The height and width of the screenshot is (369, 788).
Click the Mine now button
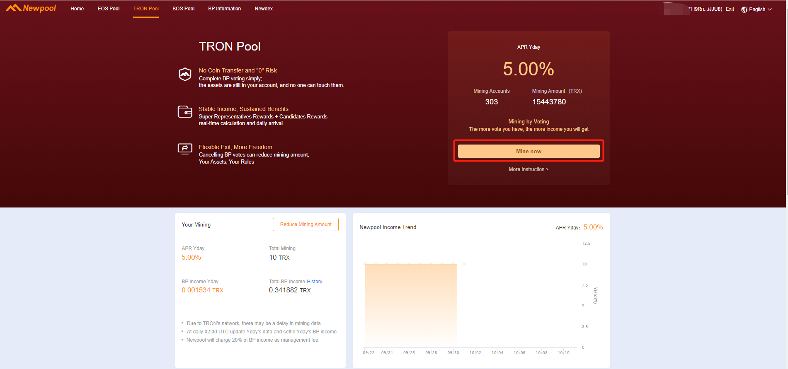529,151
